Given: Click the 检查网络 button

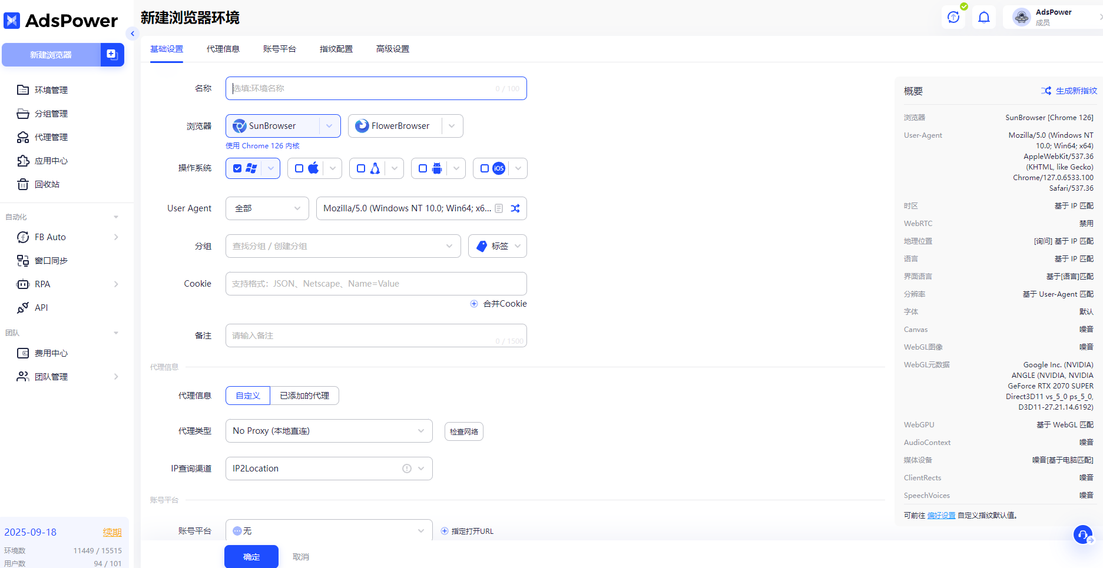Looking at the screenshot, I should (x=464, y=431).
